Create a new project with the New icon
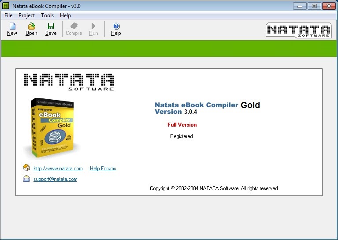This screenshot has height=240, width=338. point(12,29)
